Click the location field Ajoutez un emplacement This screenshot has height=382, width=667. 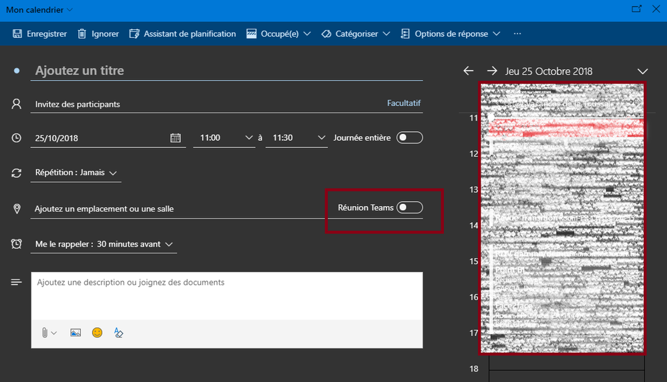(179, 209)
